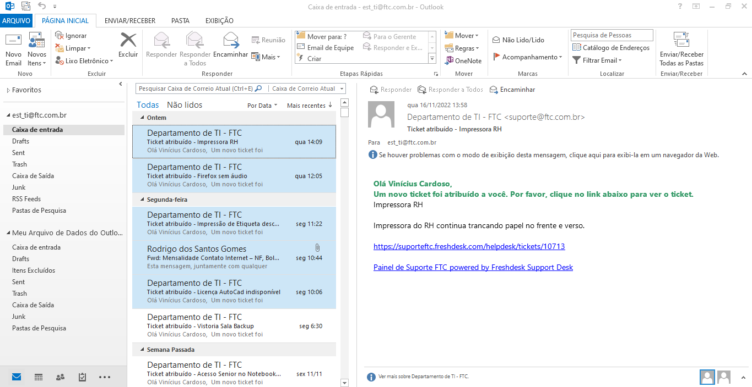Toggle Mais recentes sort order
The image size is (752, 387).
click(x=309, y=106)
